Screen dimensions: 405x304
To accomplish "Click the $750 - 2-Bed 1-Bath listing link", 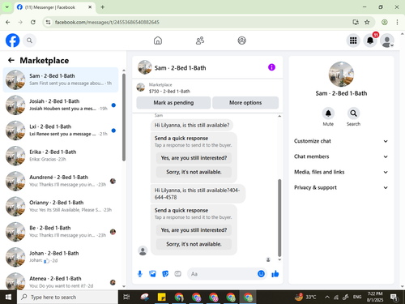I will click(x=169, y=92).
